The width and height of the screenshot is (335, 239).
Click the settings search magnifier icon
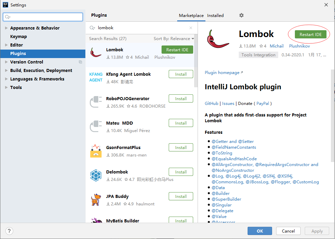[x=7, y=17]
